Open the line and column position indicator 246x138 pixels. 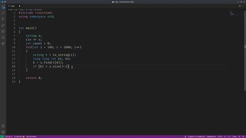point(196,136)
